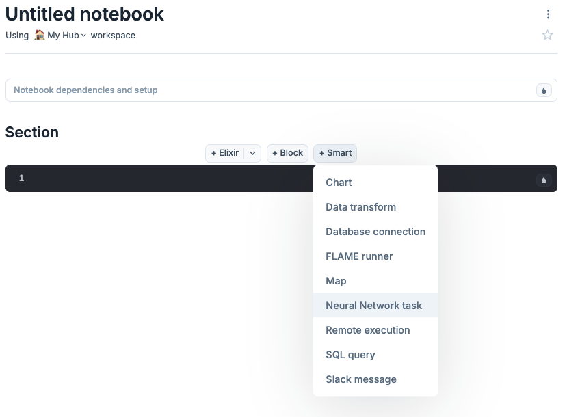Expand the My Hub workspace selector
567x417 pixels.
click(x=66, y=36)
